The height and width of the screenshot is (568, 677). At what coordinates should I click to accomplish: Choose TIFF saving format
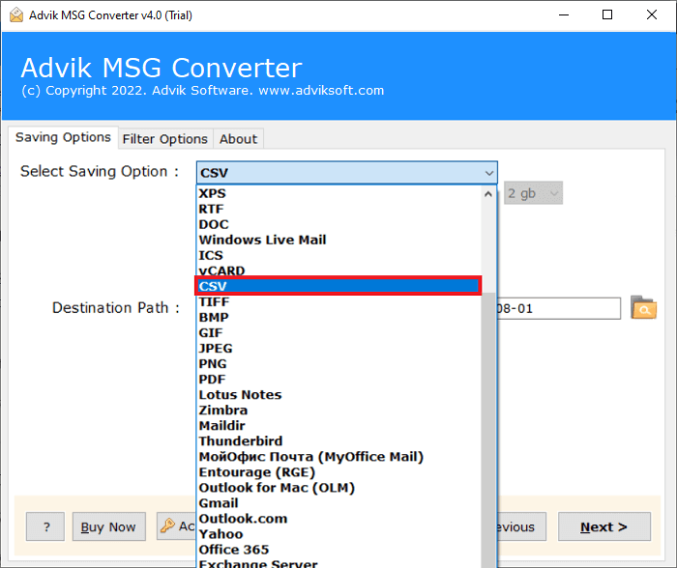click(339, 302)
